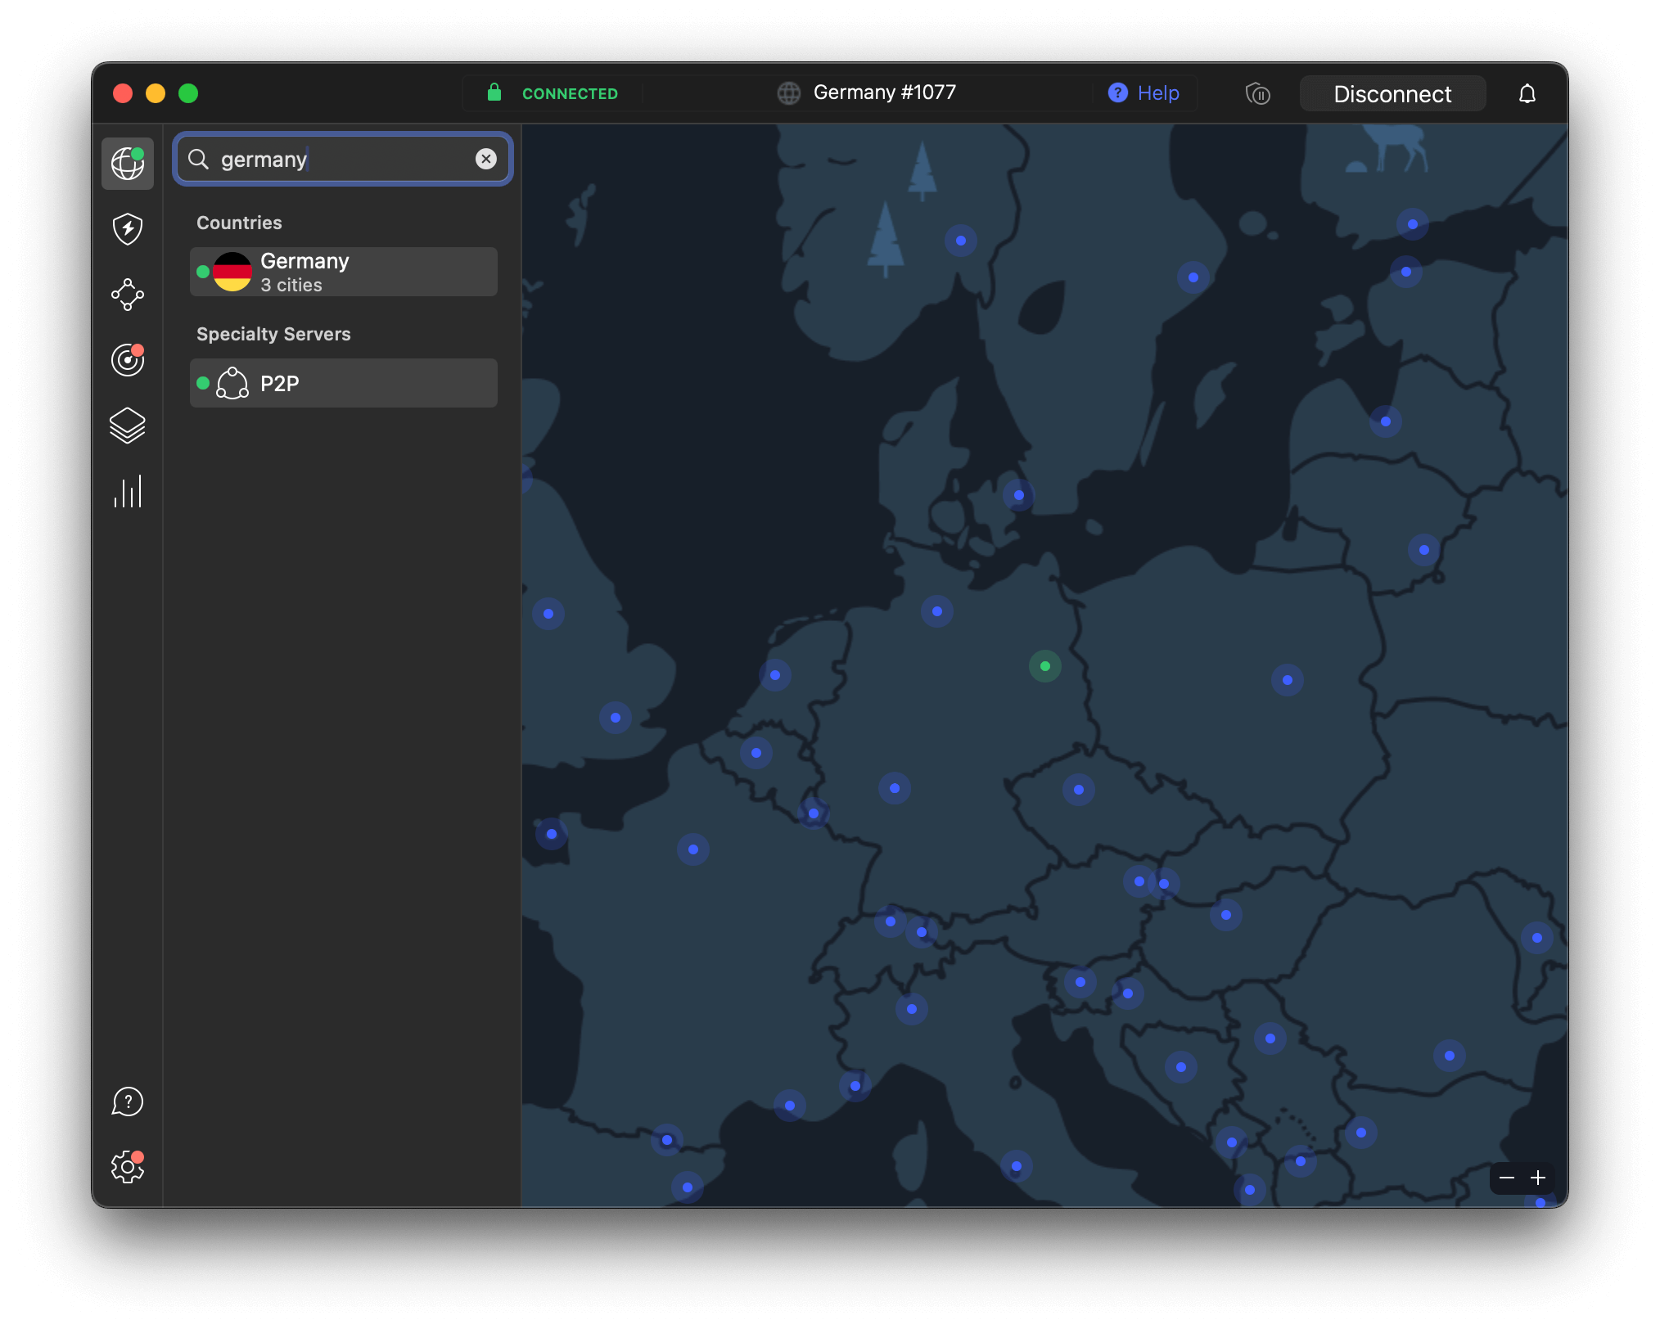Image resolution: width=1660 pixels, height=1329 pixels.
Task: Click the search magnifier icon
Action: [199, 159]
